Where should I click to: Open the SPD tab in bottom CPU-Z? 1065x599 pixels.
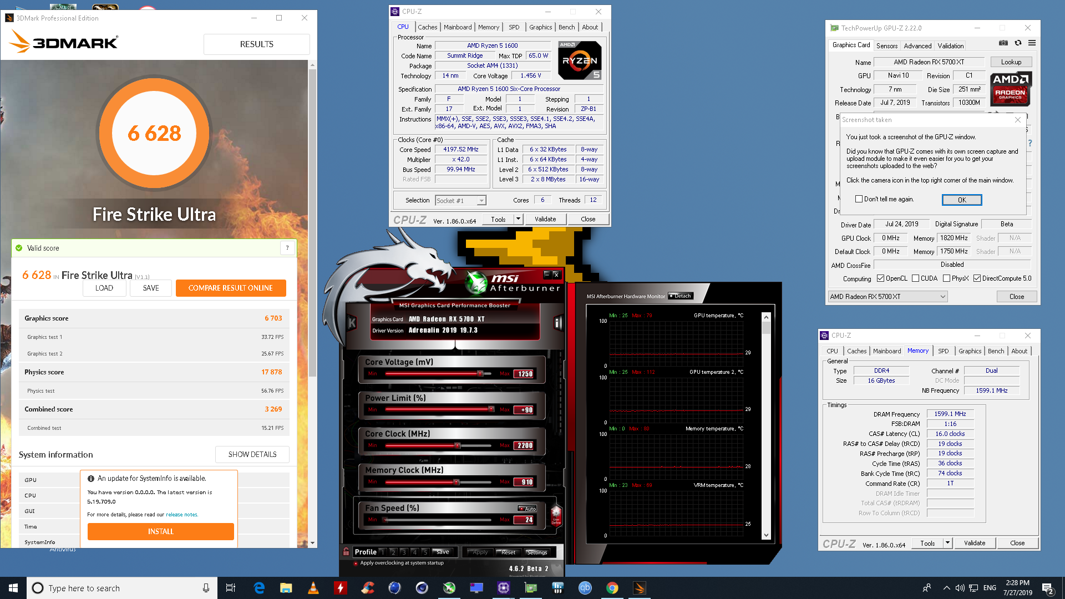943,351
